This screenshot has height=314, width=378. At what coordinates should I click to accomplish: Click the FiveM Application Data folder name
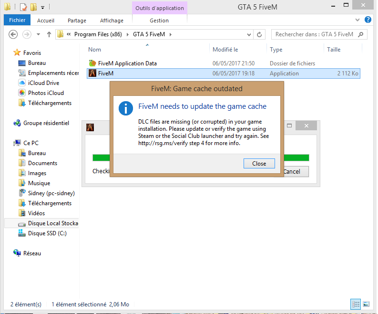click(127, 63)
